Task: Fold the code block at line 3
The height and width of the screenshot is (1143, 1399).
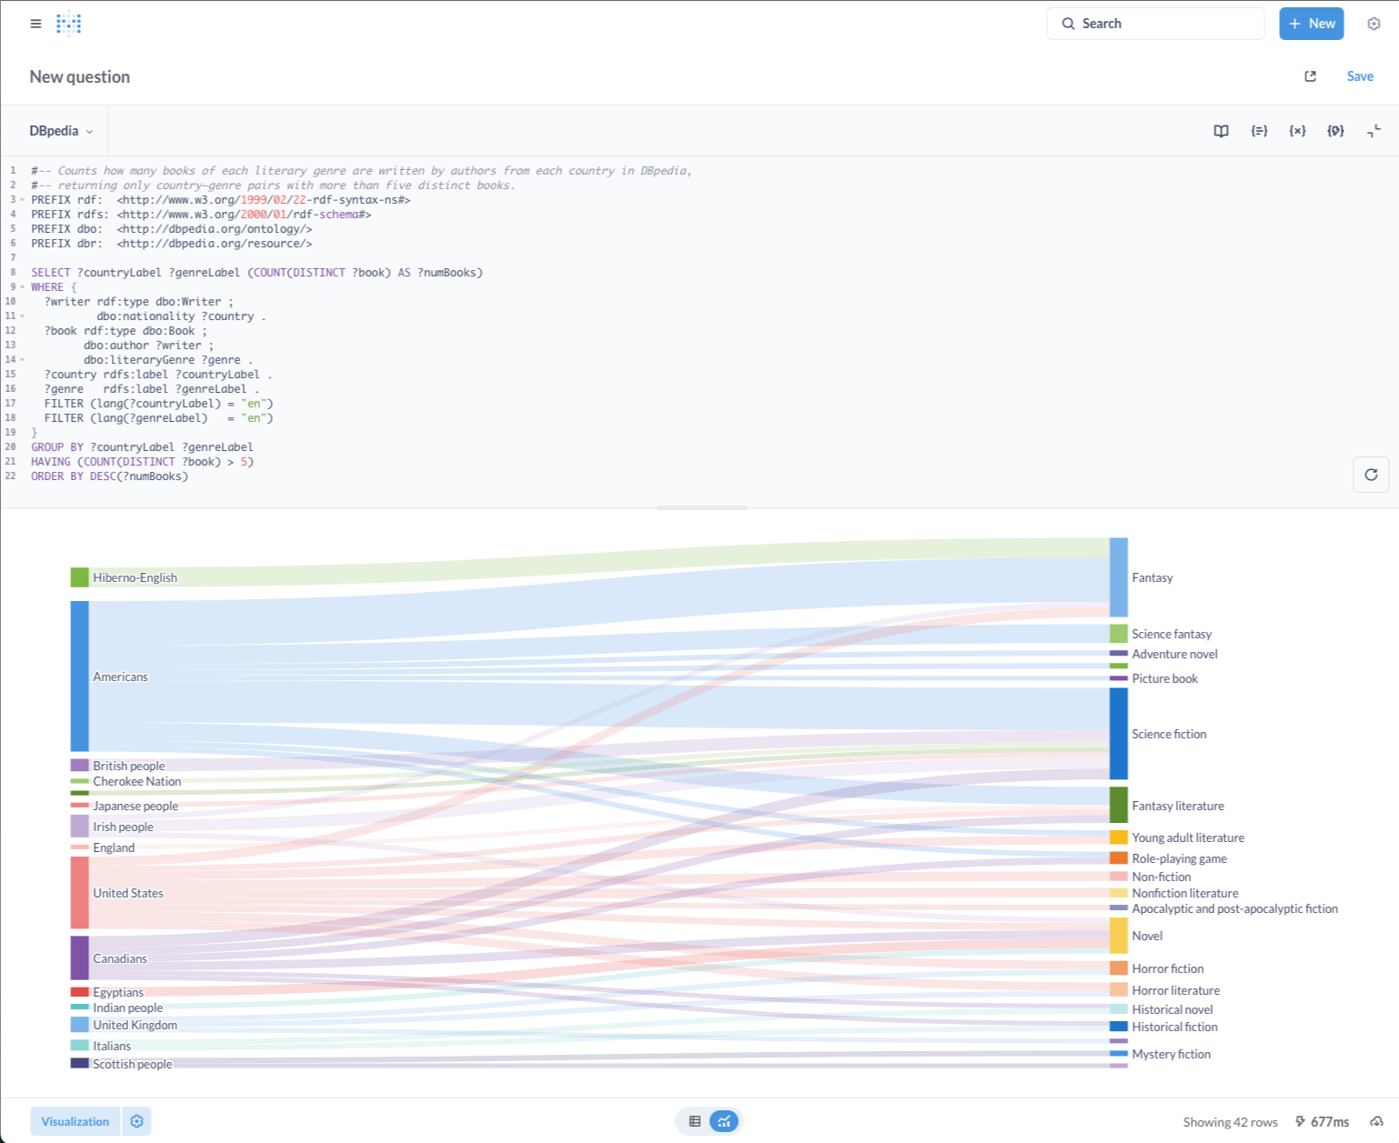Action: [22, 200]
